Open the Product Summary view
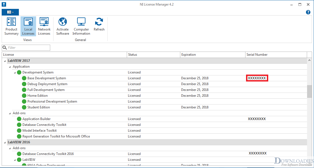The height and width of the screenshot is (168, 314). [11, 26]
